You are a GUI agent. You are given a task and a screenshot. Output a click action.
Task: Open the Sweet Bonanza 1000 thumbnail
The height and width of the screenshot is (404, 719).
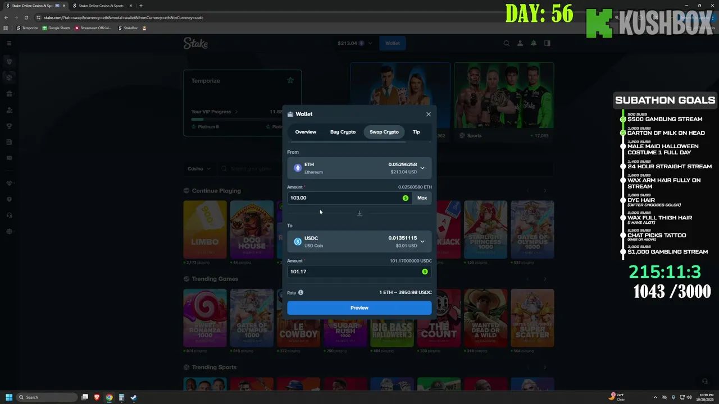[205, 318]
